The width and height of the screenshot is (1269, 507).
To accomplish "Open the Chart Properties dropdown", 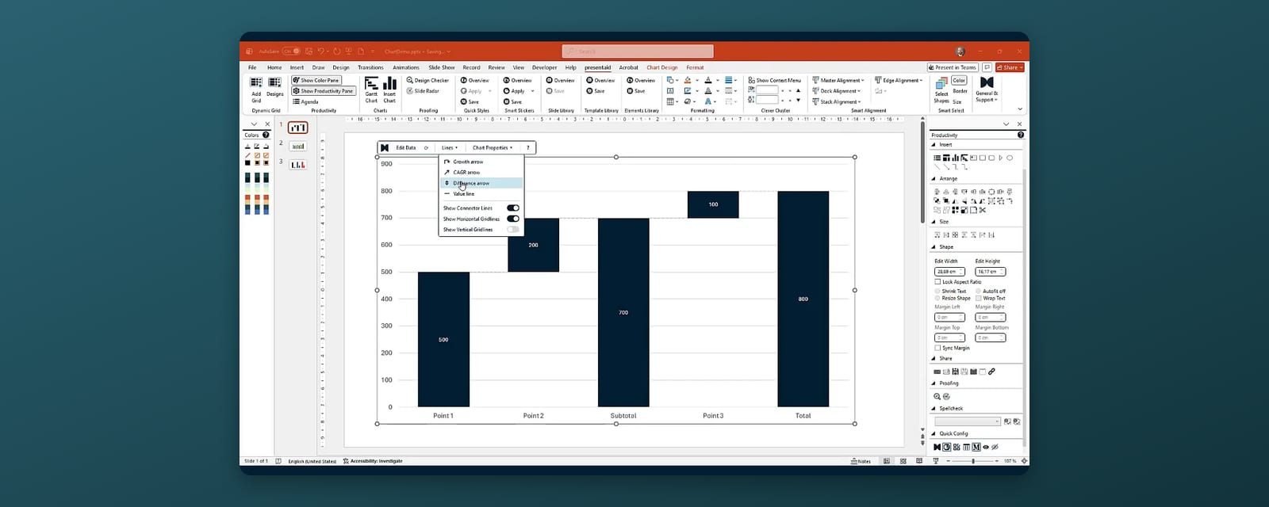I will tap(493, 147).
